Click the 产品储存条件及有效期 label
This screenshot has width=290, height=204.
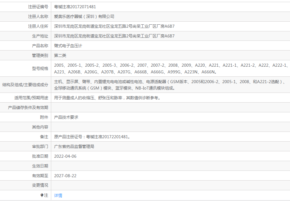pyautogui.click(x=28, y=107)
